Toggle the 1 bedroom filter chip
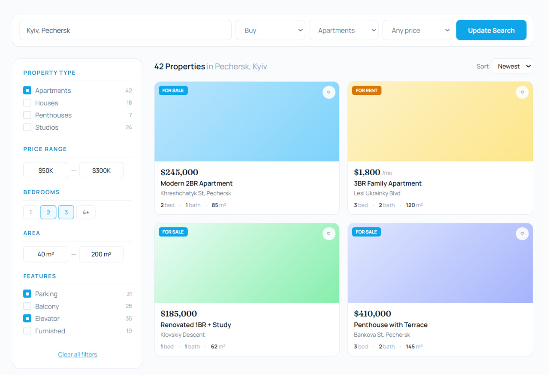 coord(31,212)
